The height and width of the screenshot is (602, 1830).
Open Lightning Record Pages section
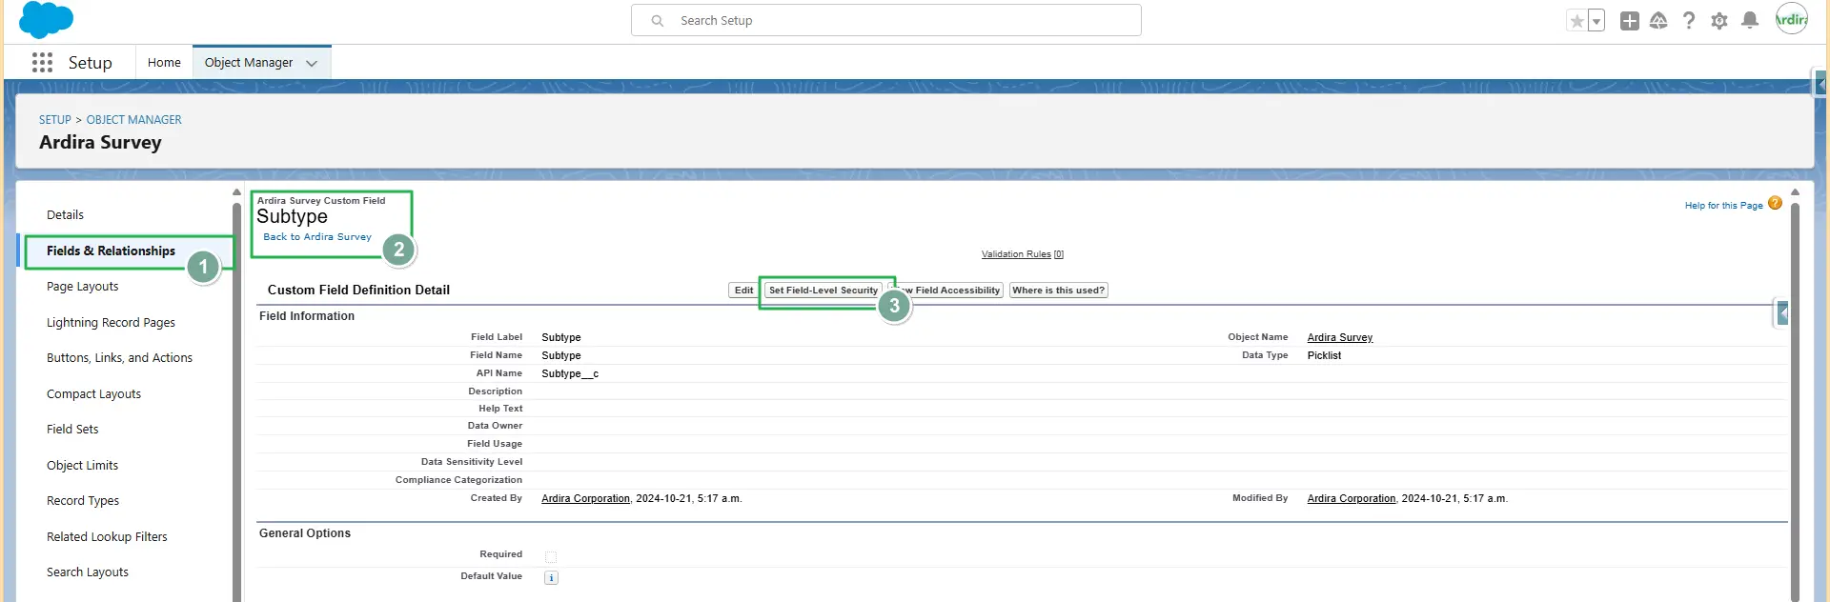tap(111, 323)
